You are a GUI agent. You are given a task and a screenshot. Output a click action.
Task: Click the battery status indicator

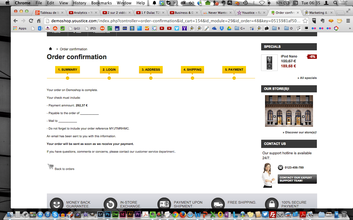pos(283,3)
